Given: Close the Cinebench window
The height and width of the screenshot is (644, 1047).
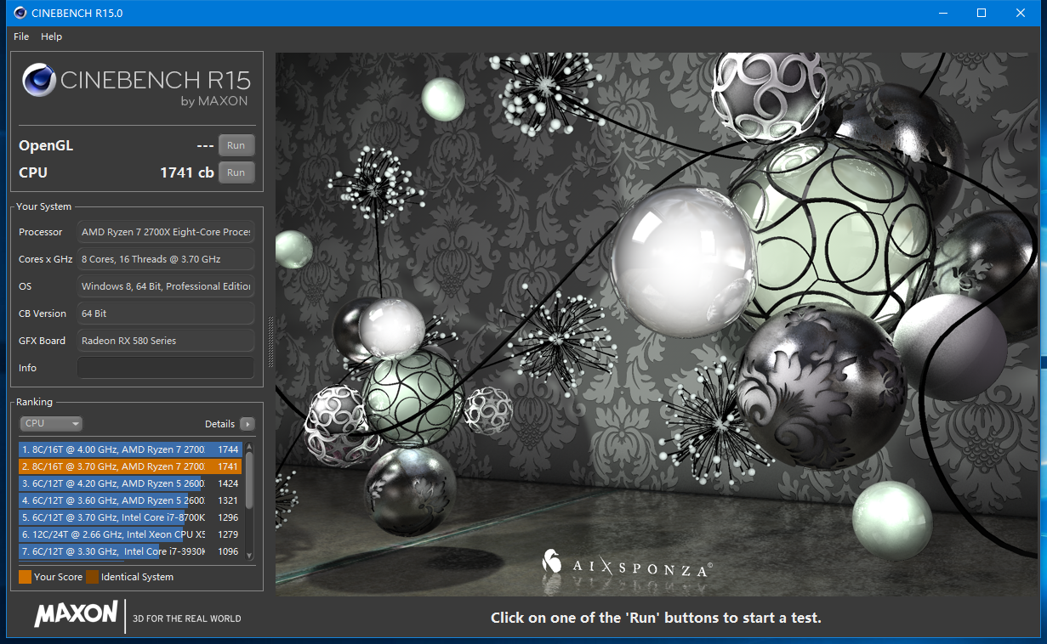Looking at the screenshot, I should [x=1021, y=13].
